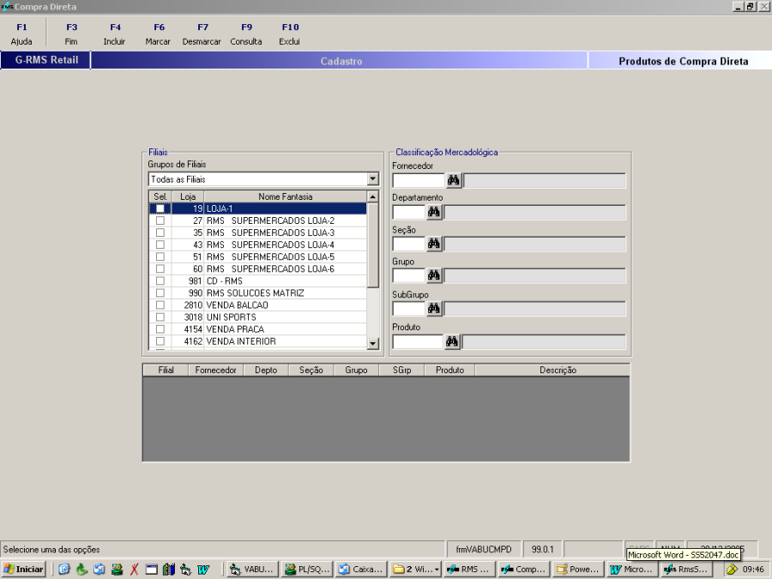
Task: Open the Grupos de Filiais dropdown
Action: [373, 178]
